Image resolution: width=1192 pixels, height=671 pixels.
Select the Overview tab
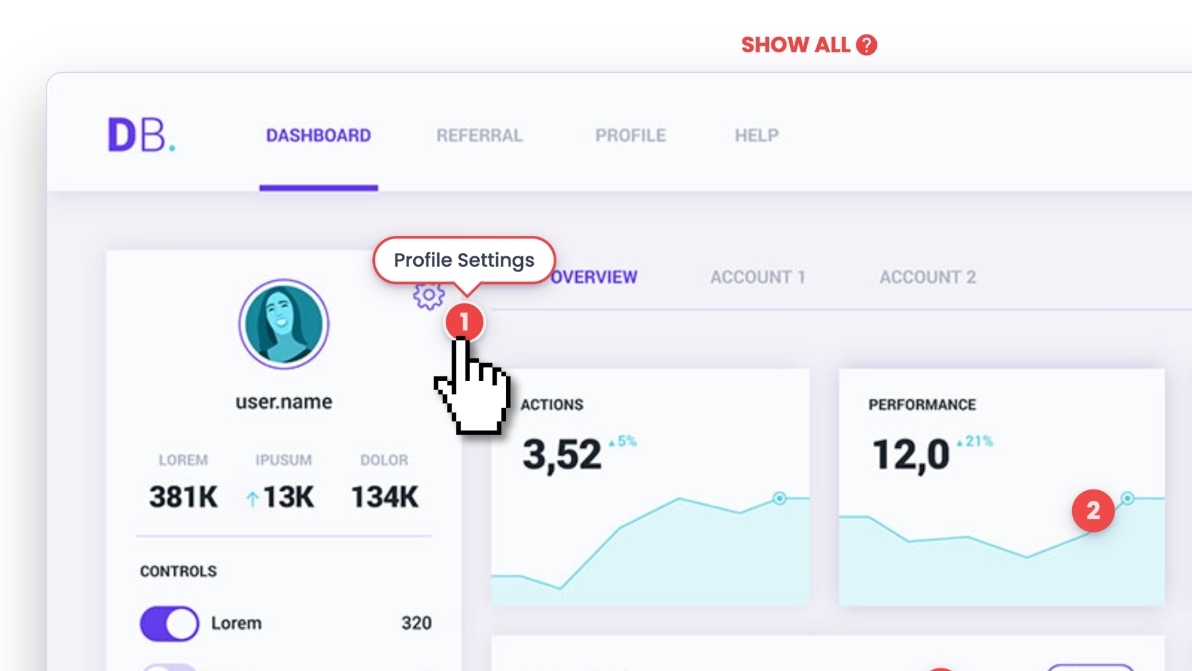point(594,277)
